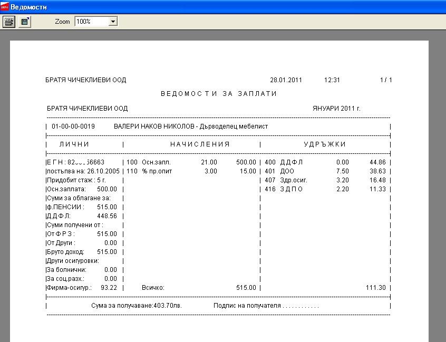Click the "Подпис на получателя" signature line

pos(266,306)
